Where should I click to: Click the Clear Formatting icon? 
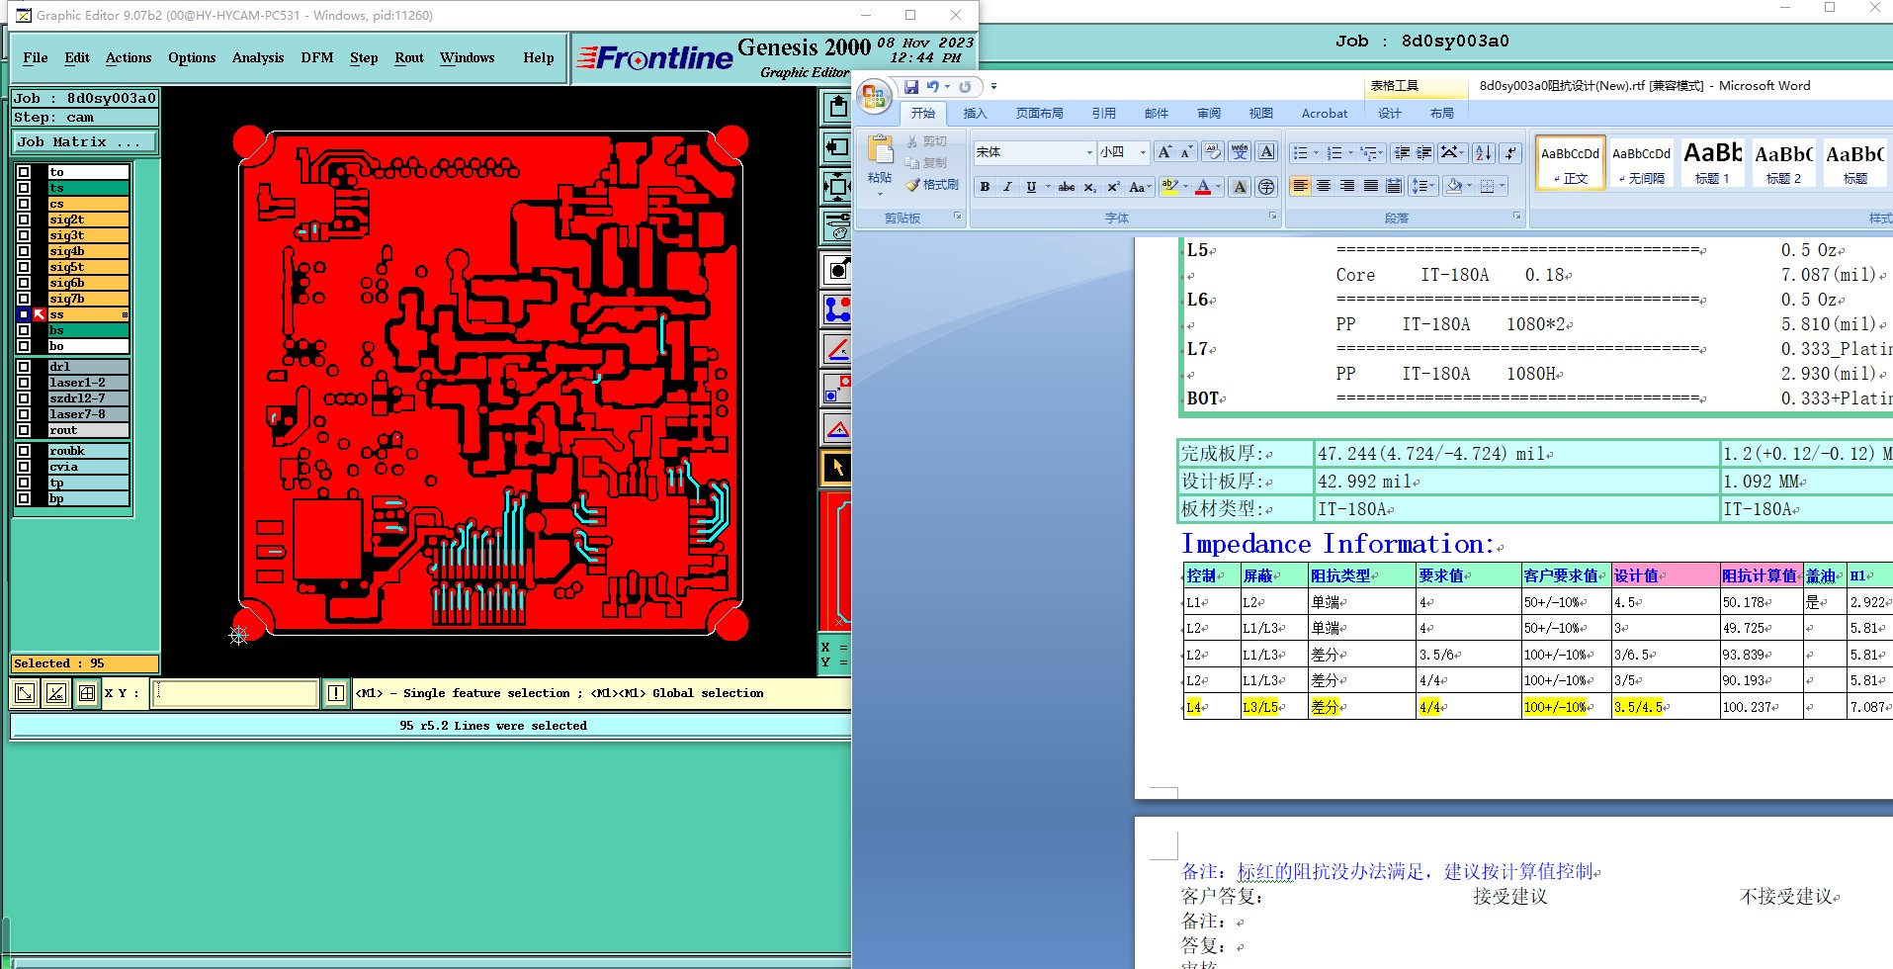(1213, 152)
